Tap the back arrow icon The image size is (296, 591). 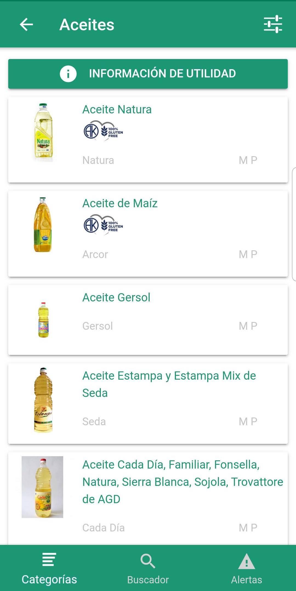click(x=26, y=25)
